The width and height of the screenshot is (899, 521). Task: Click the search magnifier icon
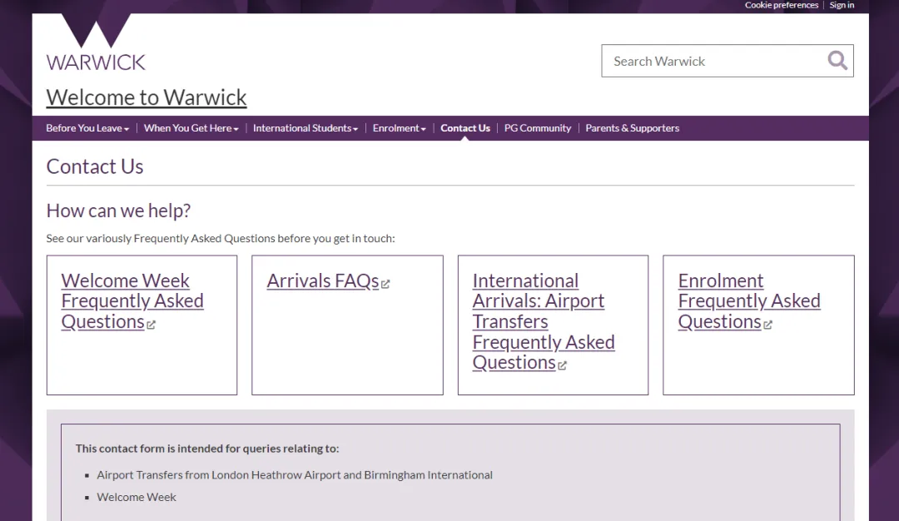coord(837,60)
